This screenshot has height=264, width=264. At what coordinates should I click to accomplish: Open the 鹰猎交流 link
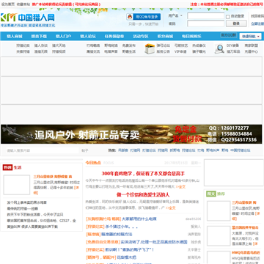93,51
